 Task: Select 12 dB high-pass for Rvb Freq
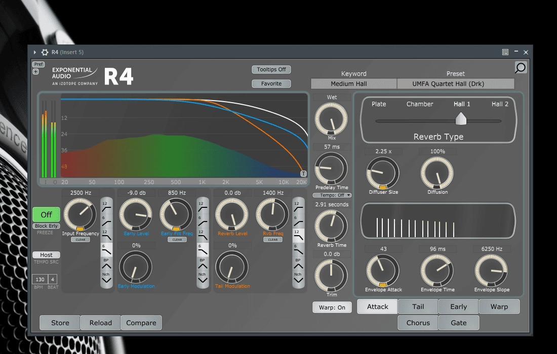298,207
